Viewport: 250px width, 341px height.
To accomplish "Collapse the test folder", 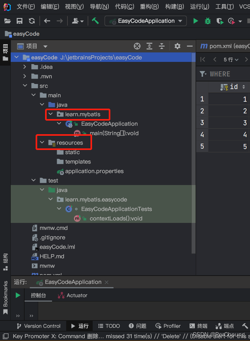I will [x=33, y=180].
